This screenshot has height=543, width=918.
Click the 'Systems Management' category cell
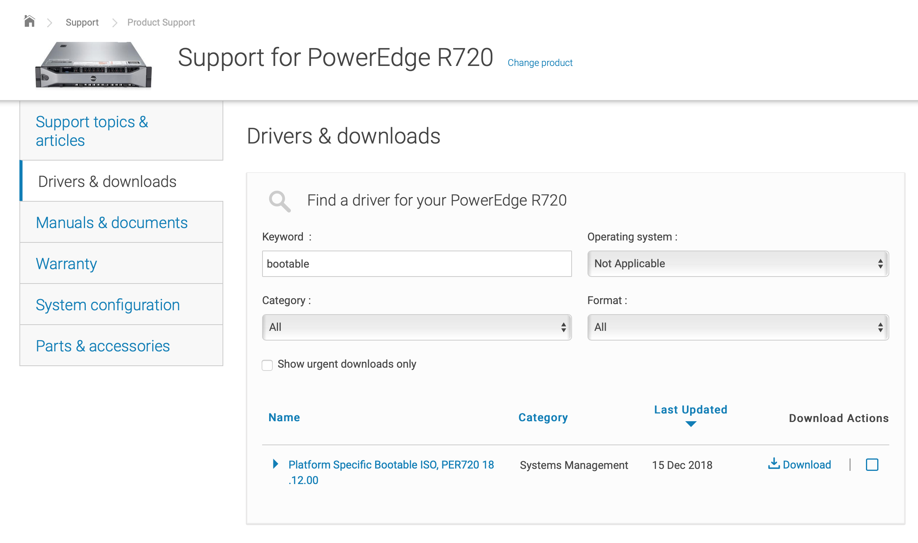[x=574, y=465]
